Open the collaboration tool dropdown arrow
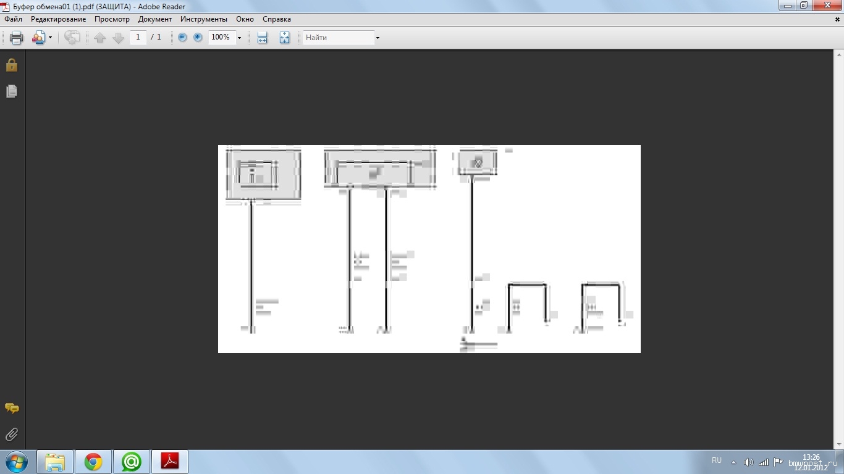 [x=51, y=38]
